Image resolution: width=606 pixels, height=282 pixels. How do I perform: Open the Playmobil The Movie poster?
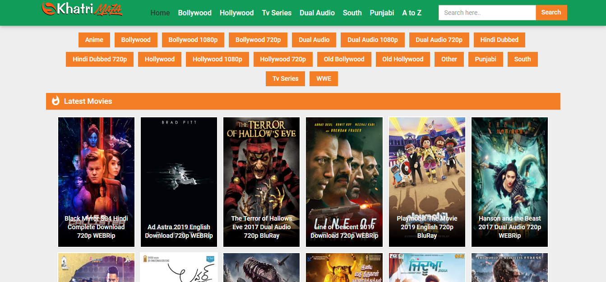pyautogui.click(x=427, y=182)
